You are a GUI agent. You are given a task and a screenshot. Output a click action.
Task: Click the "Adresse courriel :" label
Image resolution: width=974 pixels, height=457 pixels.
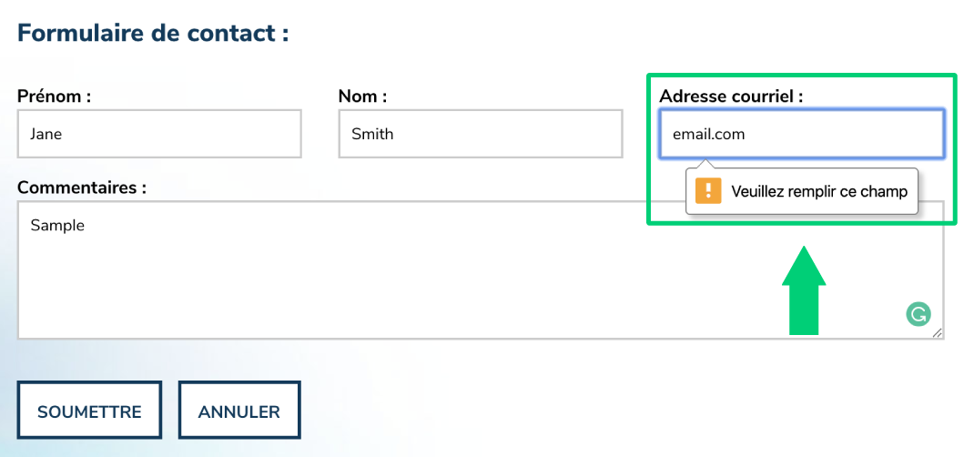[x=732, y=96]
